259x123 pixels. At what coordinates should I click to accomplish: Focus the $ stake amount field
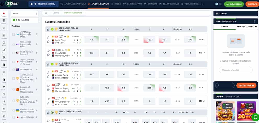click(x=225, y=86)
